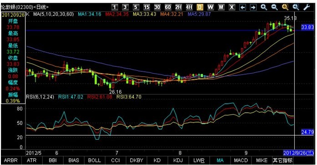Click the 开盘 33.78 open value

point(13,27)
